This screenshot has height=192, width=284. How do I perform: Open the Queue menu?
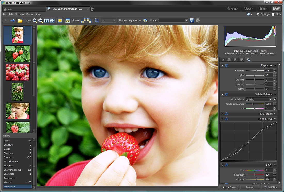[x=30, y=14]
